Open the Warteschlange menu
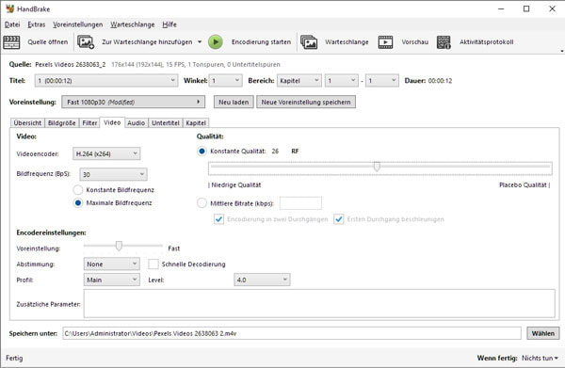The image size is (565, 368). (132, 24)
